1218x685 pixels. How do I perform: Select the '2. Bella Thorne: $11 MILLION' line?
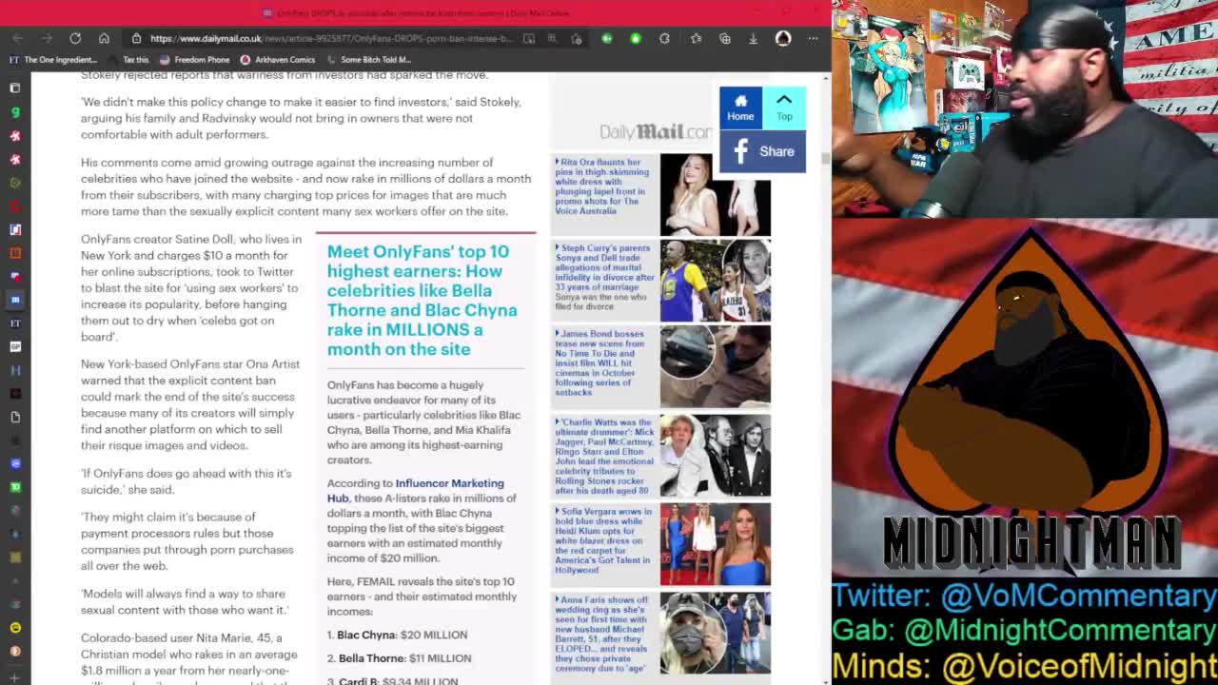pos(399,658)
